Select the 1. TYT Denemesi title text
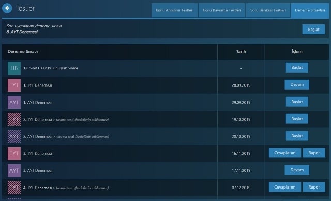The image size is (331, 201). tap(38, 85)
